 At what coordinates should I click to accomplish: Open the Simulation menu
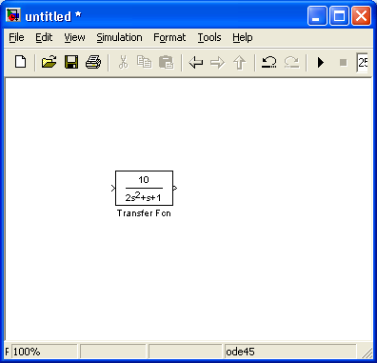coord(119,37)
